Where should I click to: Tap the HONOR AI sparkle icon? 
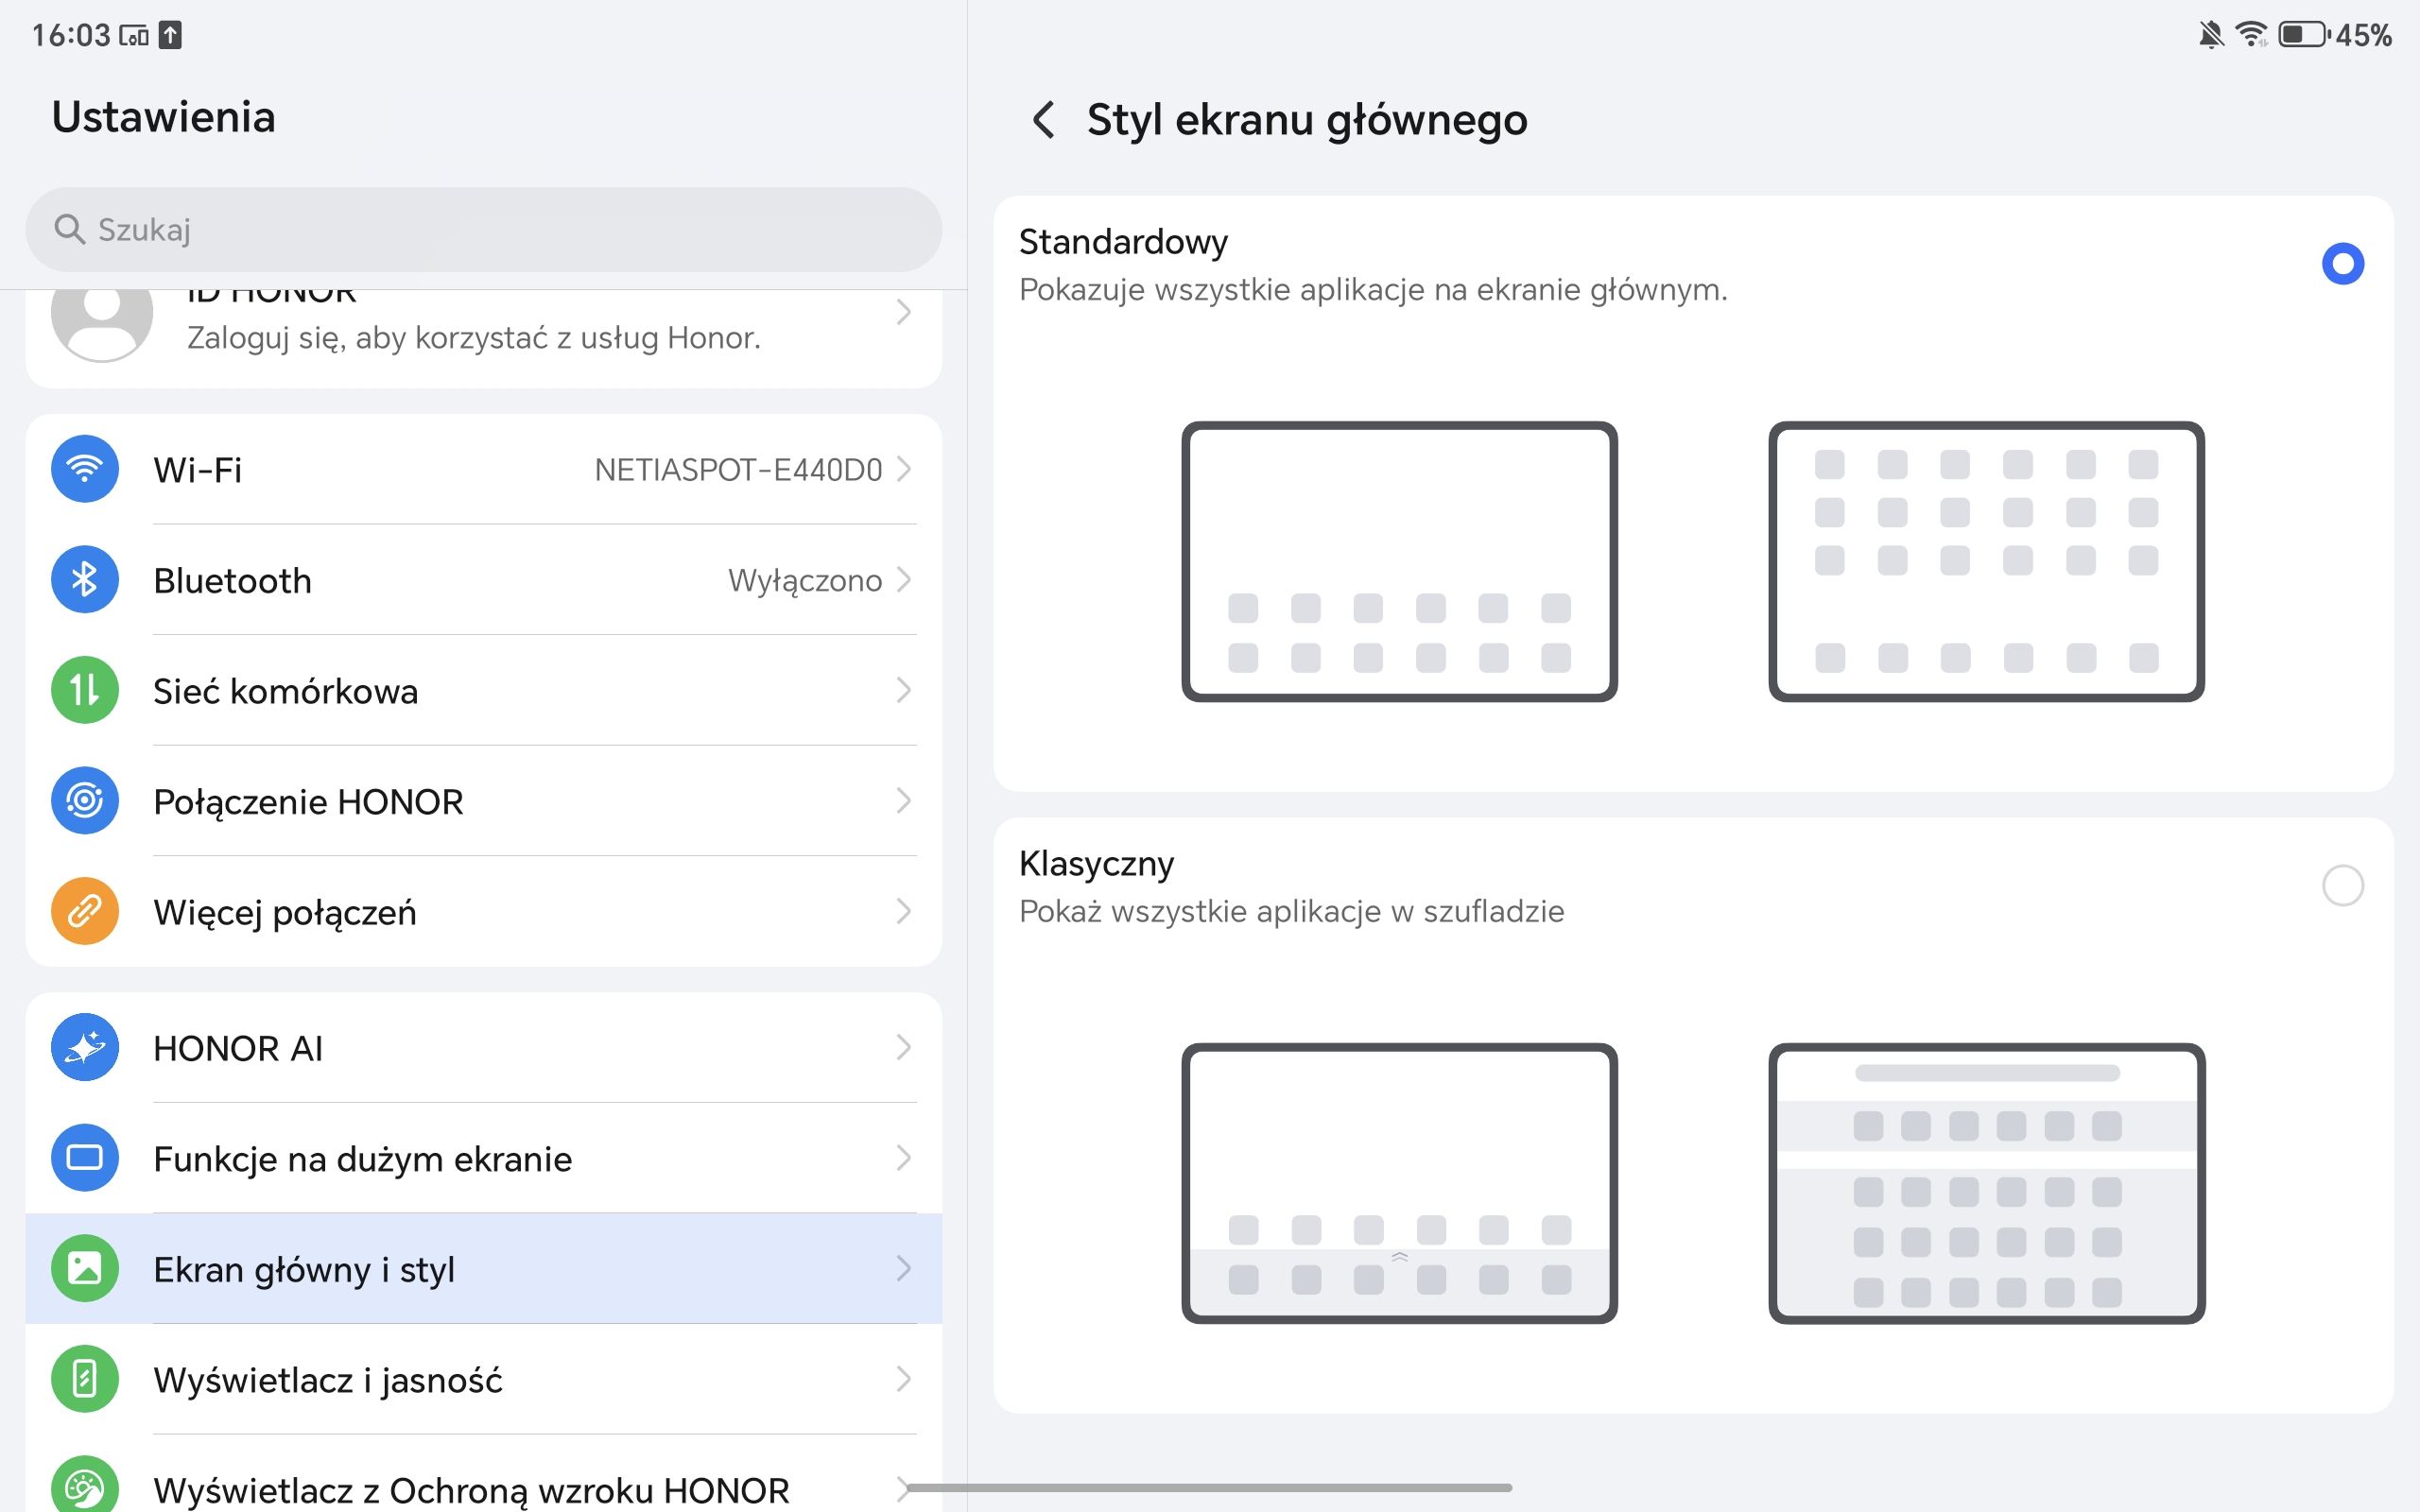(x=85, y=1047)
